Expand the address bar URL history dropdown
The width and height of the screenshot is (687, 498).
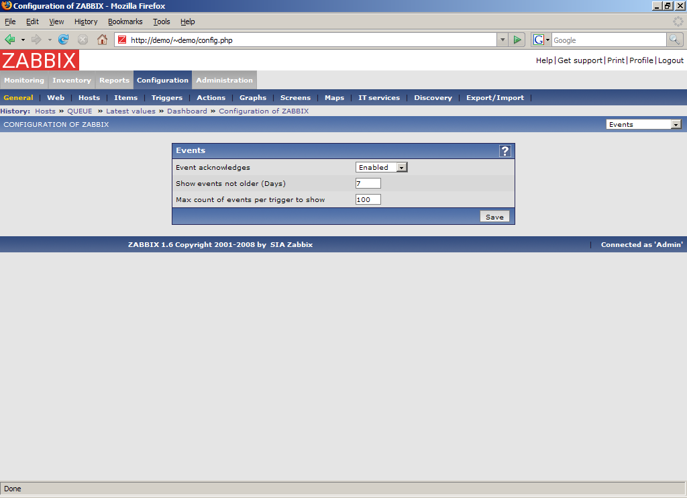(503, 40)
